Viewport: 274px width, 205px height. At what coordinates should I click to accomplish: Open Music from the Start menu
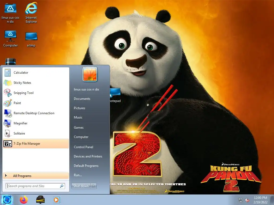pyautogui.click(x=78, y=117)
